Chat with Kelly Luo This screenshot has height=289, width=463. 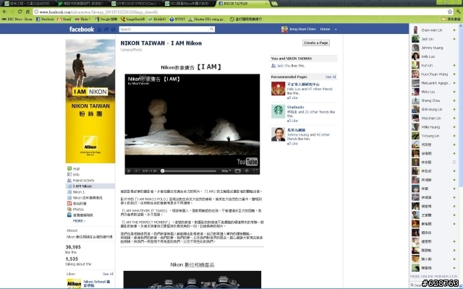[x=434, y=56]
